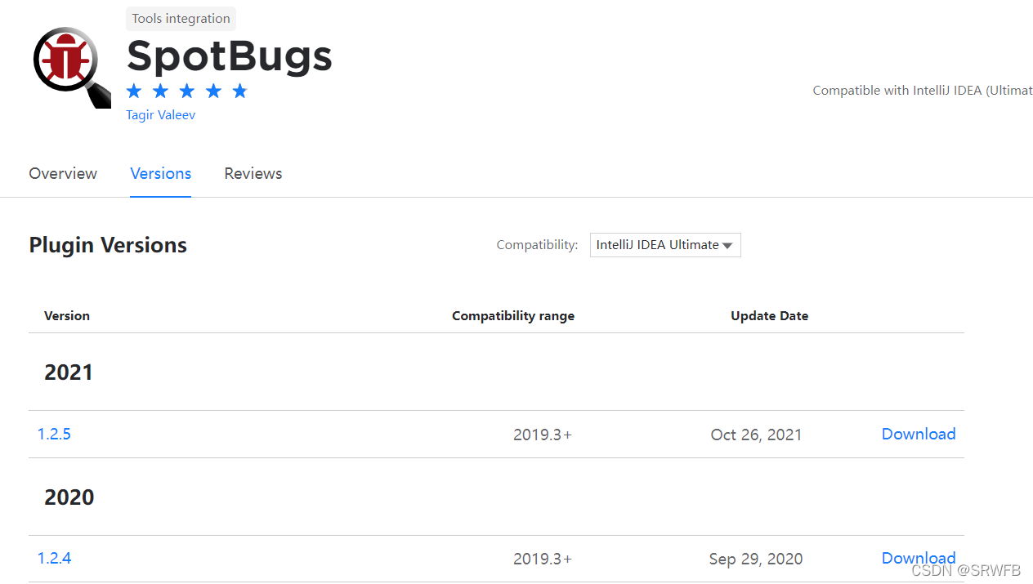
Task: Select the Versions tab
Action: (160, 173)
